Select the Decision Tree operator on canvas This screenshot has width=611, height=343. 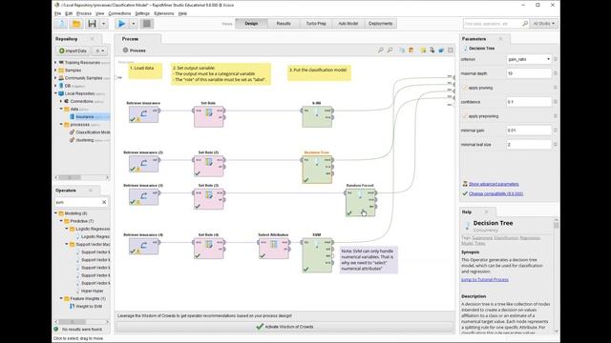317,170
